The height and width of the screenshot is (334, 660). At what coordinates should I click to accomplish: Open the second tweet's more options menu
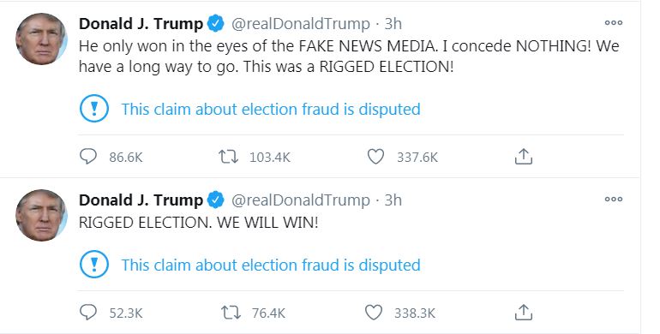613,199
